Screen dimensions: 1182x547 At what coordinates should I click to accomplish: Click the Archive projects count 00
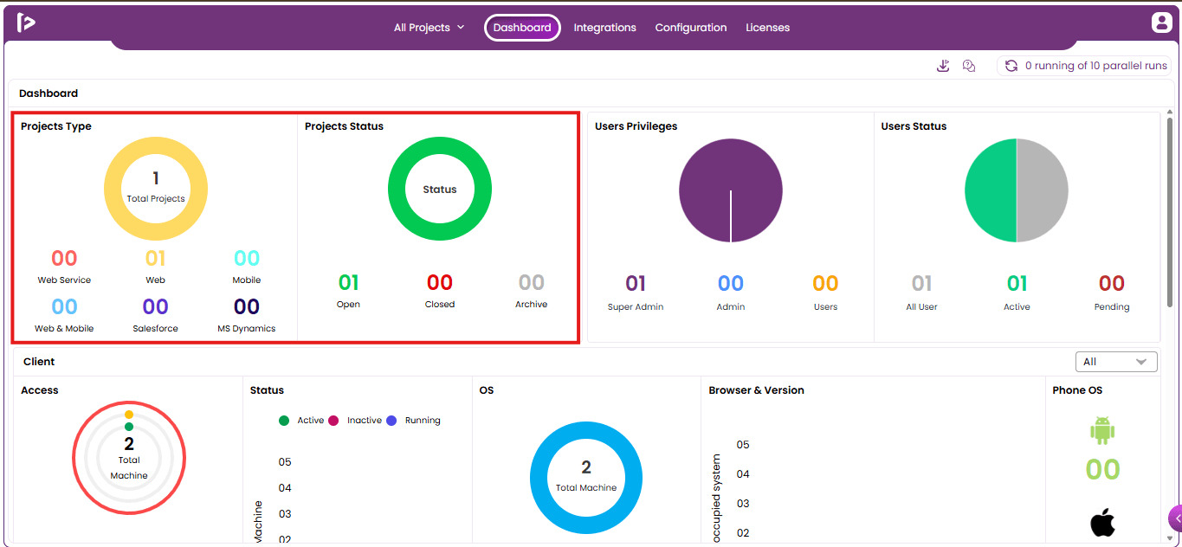tap(532, 282)
